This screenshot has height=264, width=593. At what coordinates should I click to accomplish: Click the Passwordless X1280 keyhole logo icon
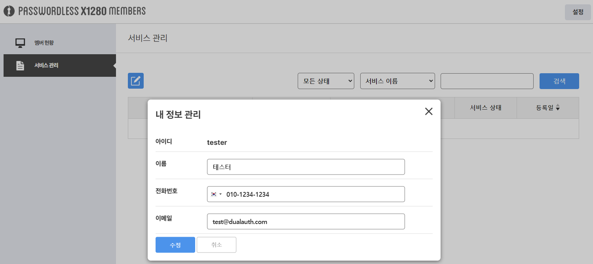click(9, 11)
